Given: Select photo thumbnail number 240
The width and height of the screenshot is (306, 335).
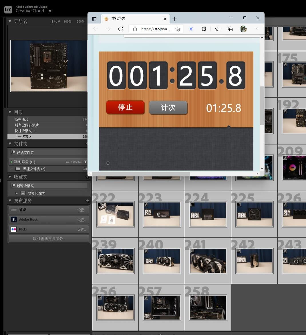Looking at the screenshot, I should click(162, 261).
